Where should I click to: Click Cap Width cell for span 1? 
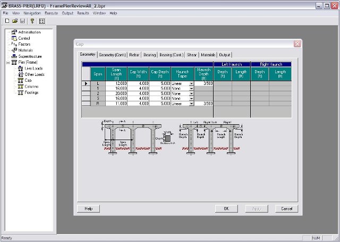[138, 89]
